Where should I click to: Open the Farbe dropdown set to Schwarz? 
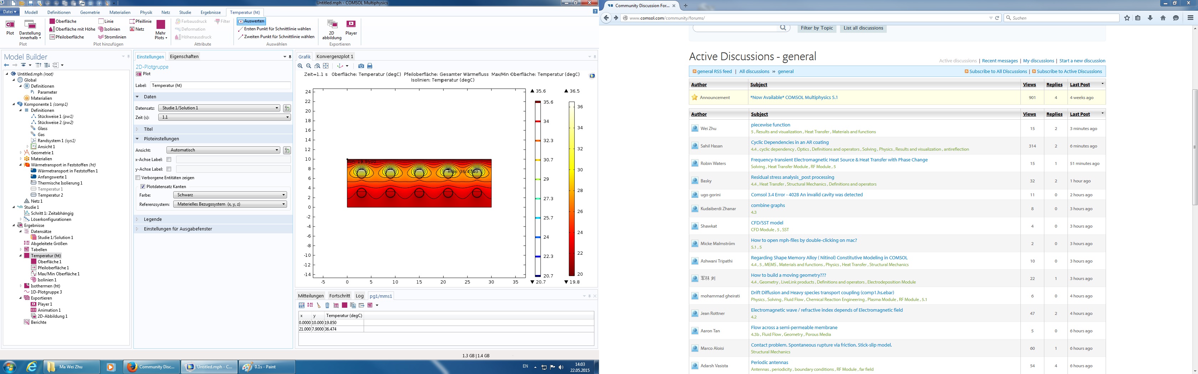[230, 195]
